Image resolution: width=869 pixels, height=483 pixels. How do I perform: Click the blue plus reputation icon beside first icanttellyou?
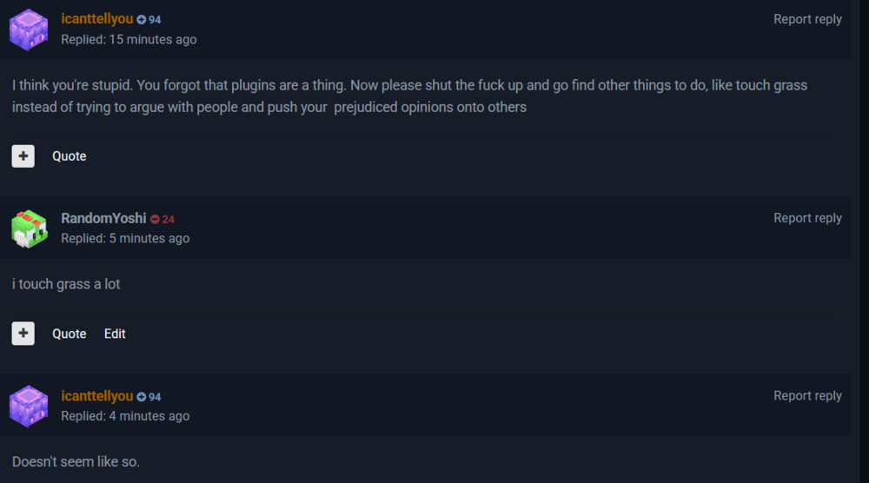(x=142, y=20)
